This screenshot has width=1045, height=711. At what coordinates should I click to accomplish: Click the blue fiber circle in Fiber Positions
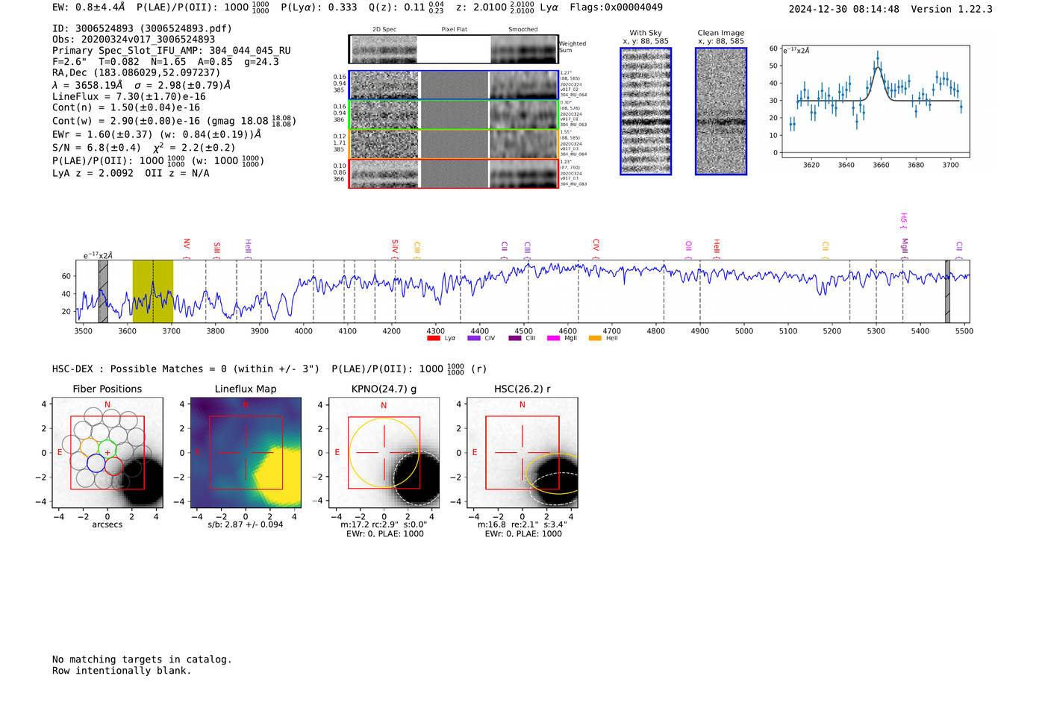[96, 463]
